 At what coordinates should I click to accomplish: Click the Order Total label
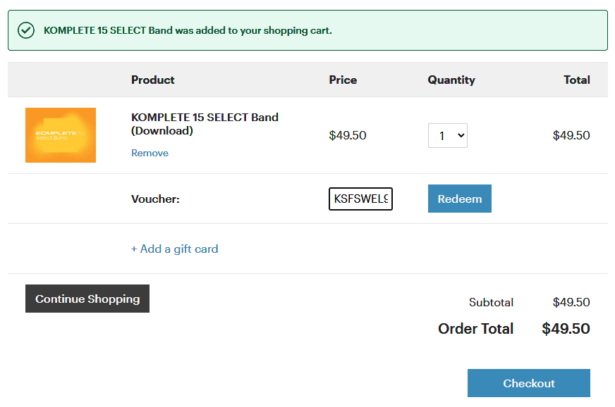click(x=476, y=329)
